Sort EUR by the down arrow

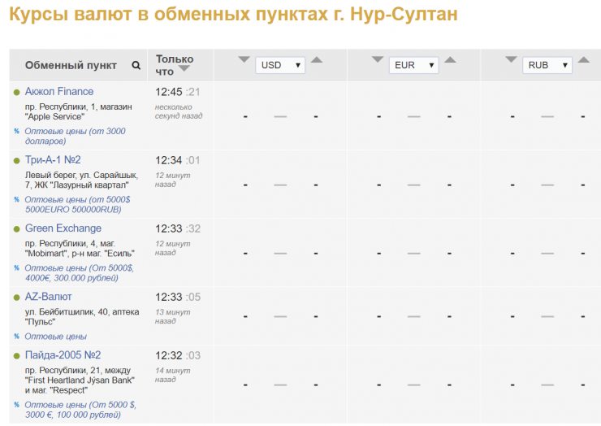point(378,59)
